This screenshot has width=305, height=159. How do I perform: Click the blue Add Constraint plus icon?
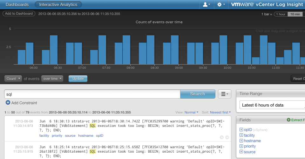click(x=8, y=103)
